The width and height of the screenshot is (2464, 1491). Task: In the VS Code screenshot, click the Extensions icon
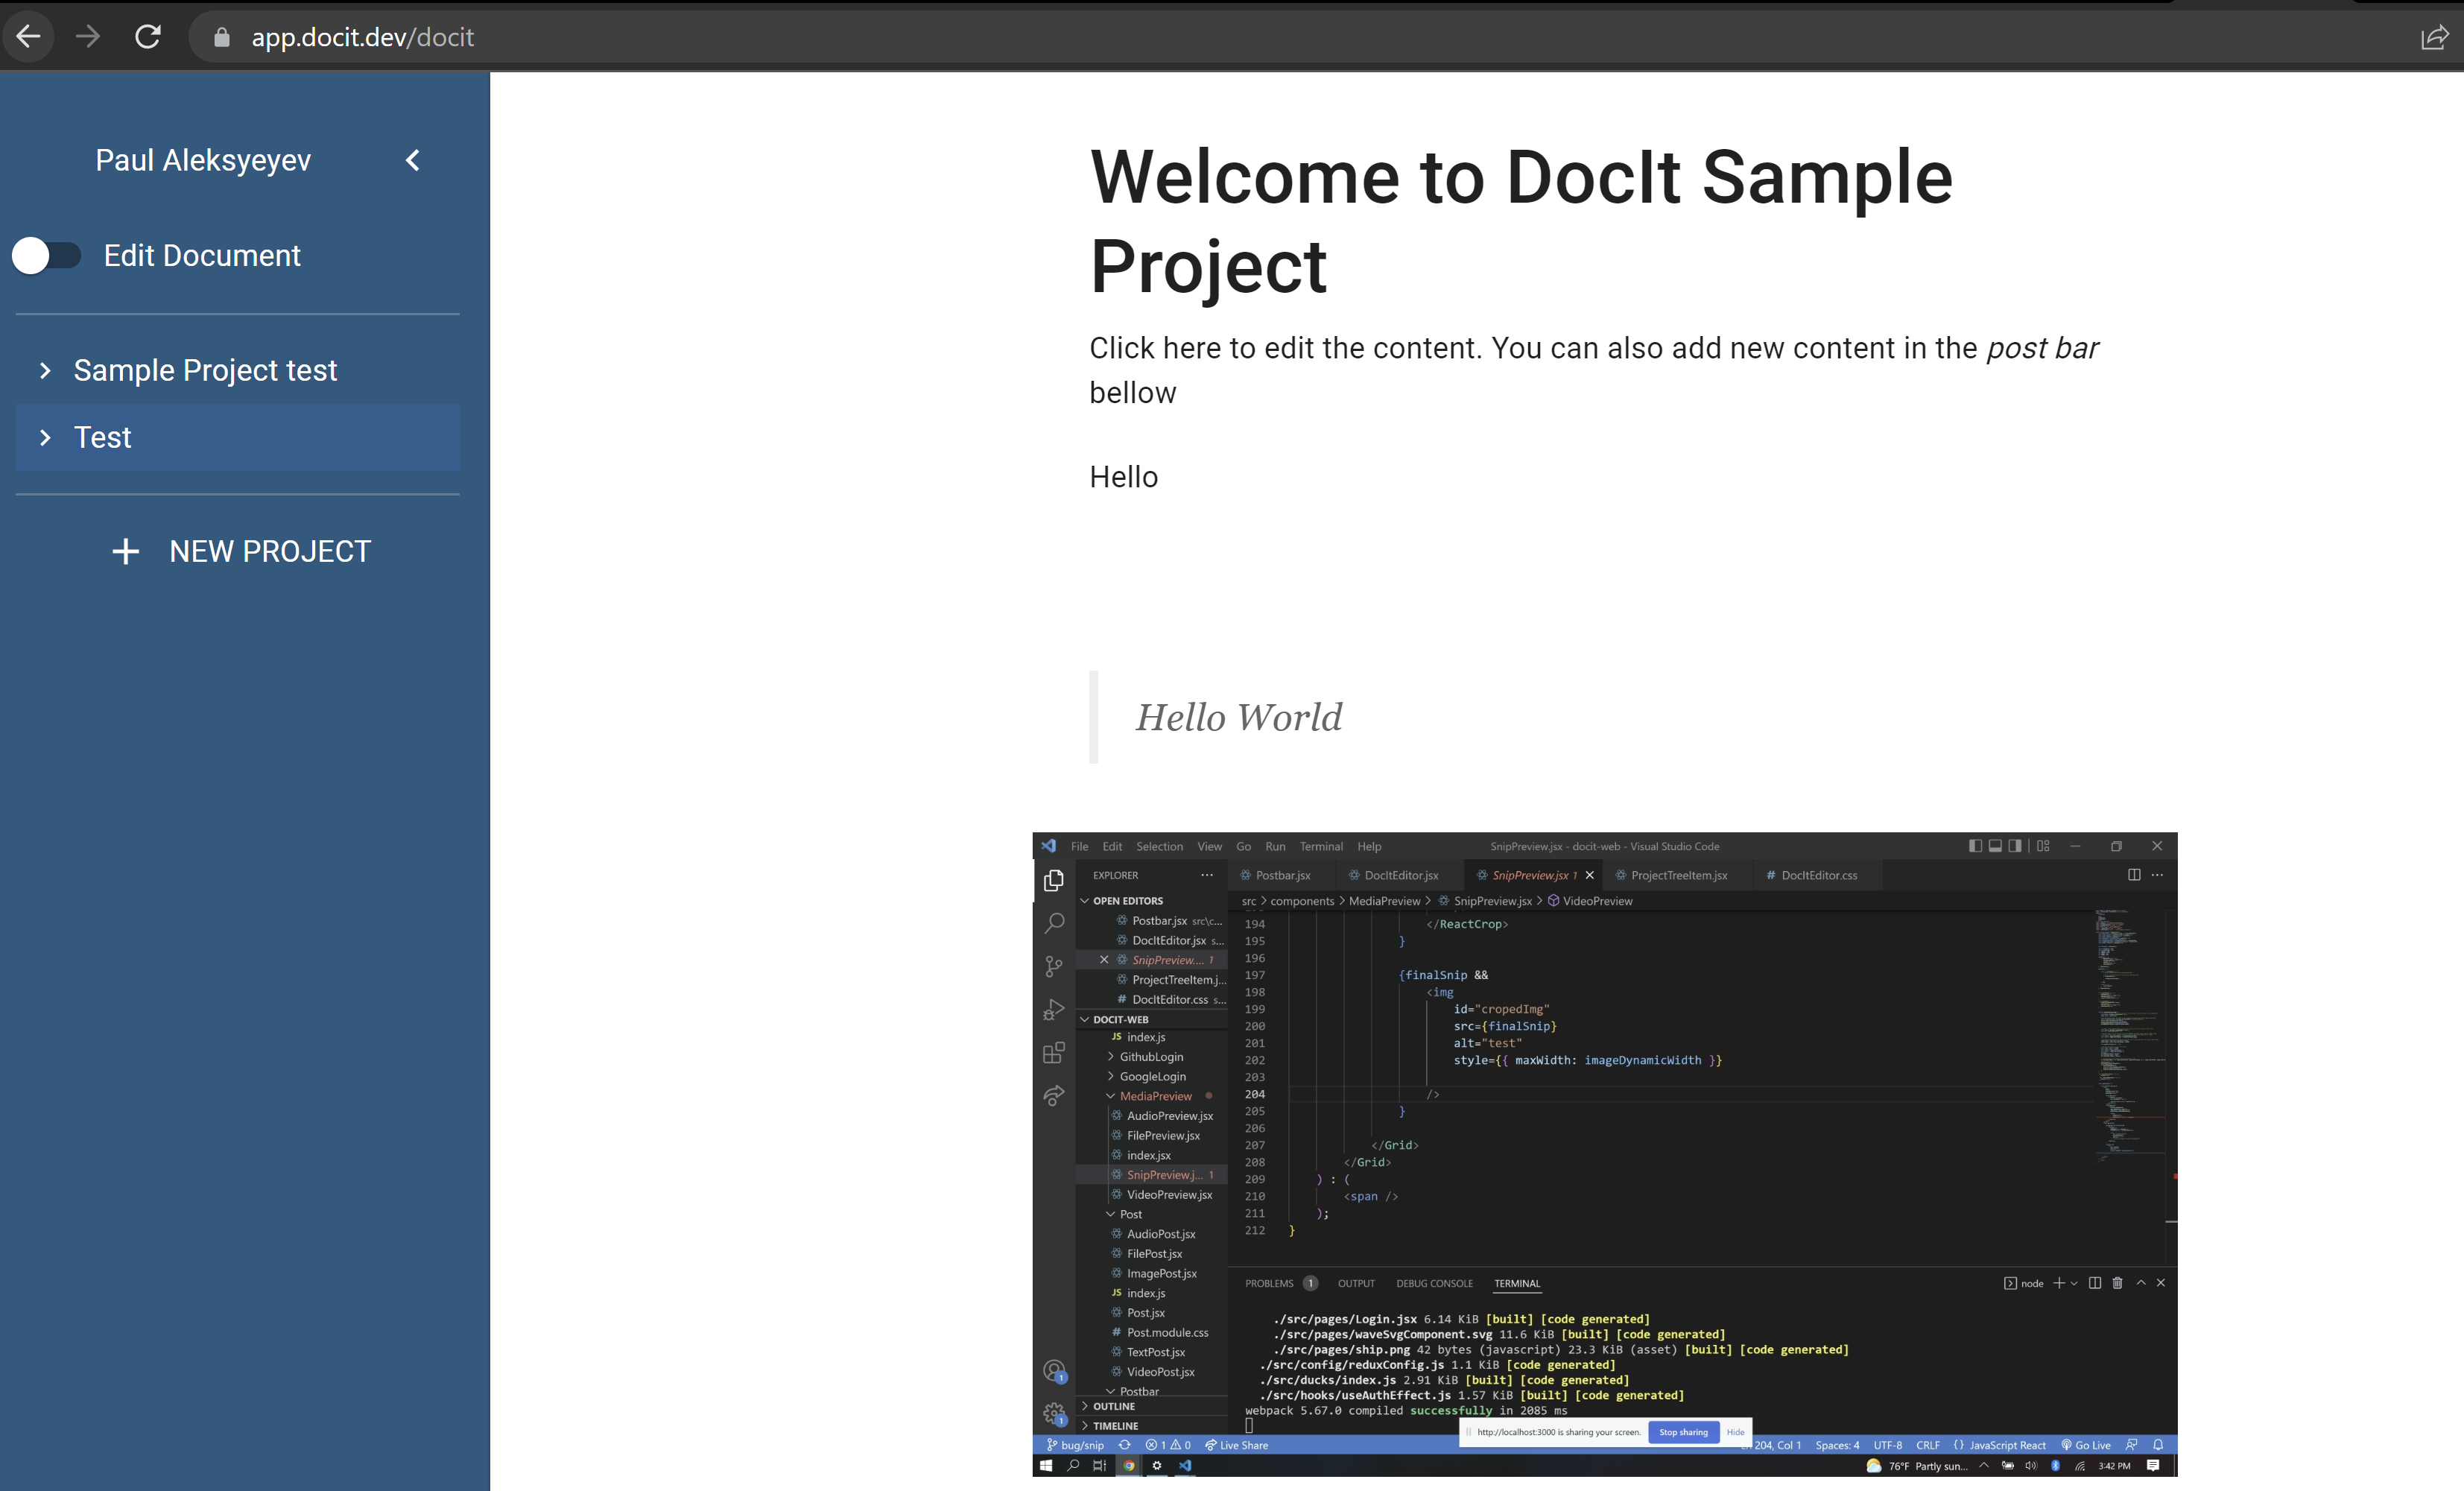(1053, 1052)
